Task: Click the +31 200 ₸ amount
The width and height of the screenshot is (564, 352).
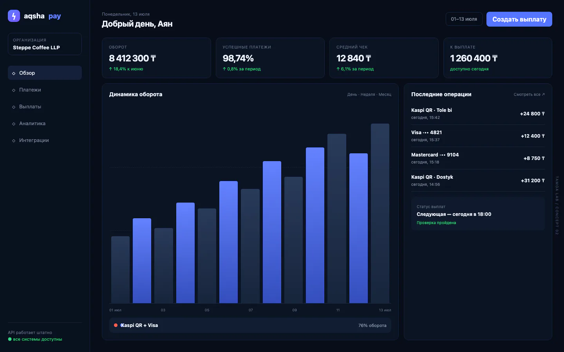Action: click(533, 181)
